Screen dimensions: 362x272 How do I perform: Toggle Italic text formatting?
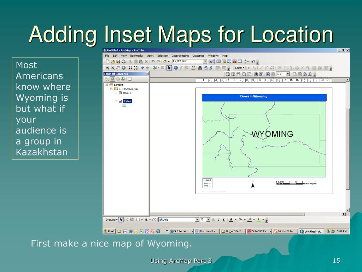(218, 220)
